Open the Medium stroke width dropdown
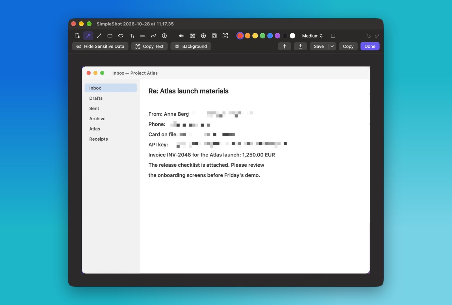Screen dimensions: 452x305 coord(312,36)
